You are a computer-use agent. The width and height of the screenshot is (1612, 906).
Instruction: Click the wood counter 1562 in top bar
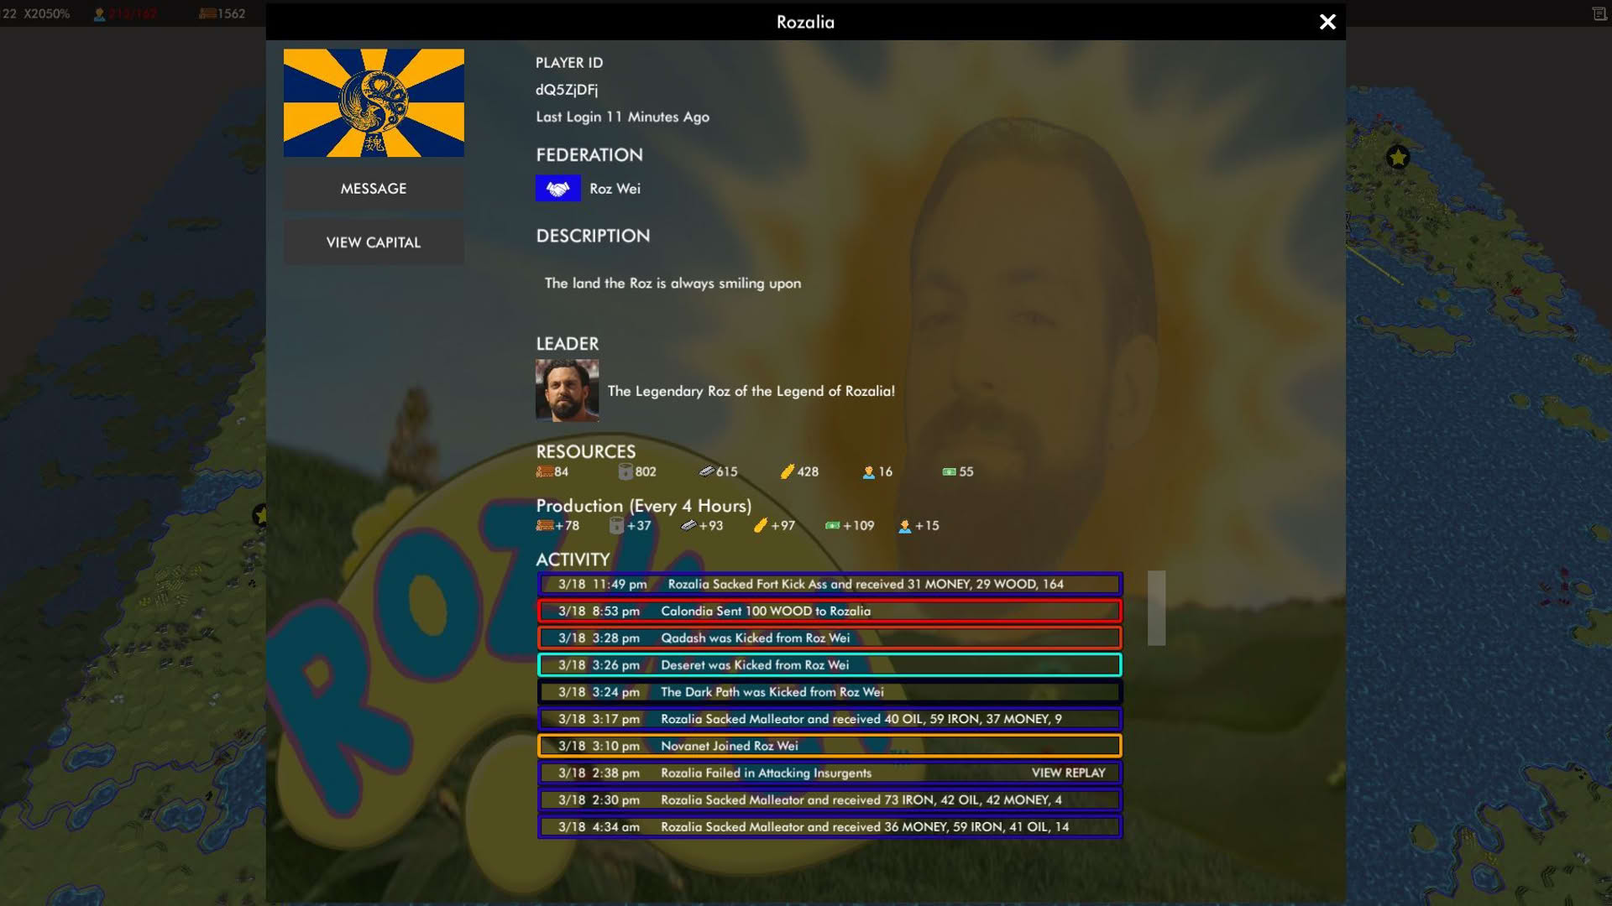point(222,13)
